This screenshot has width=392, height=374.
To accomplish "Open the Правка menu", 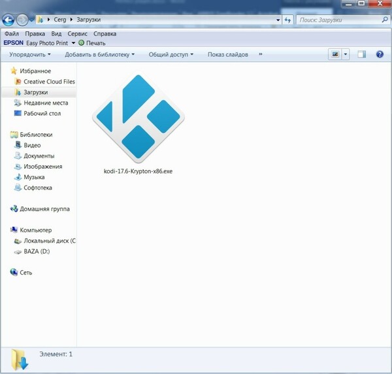I will click(35, 34).
